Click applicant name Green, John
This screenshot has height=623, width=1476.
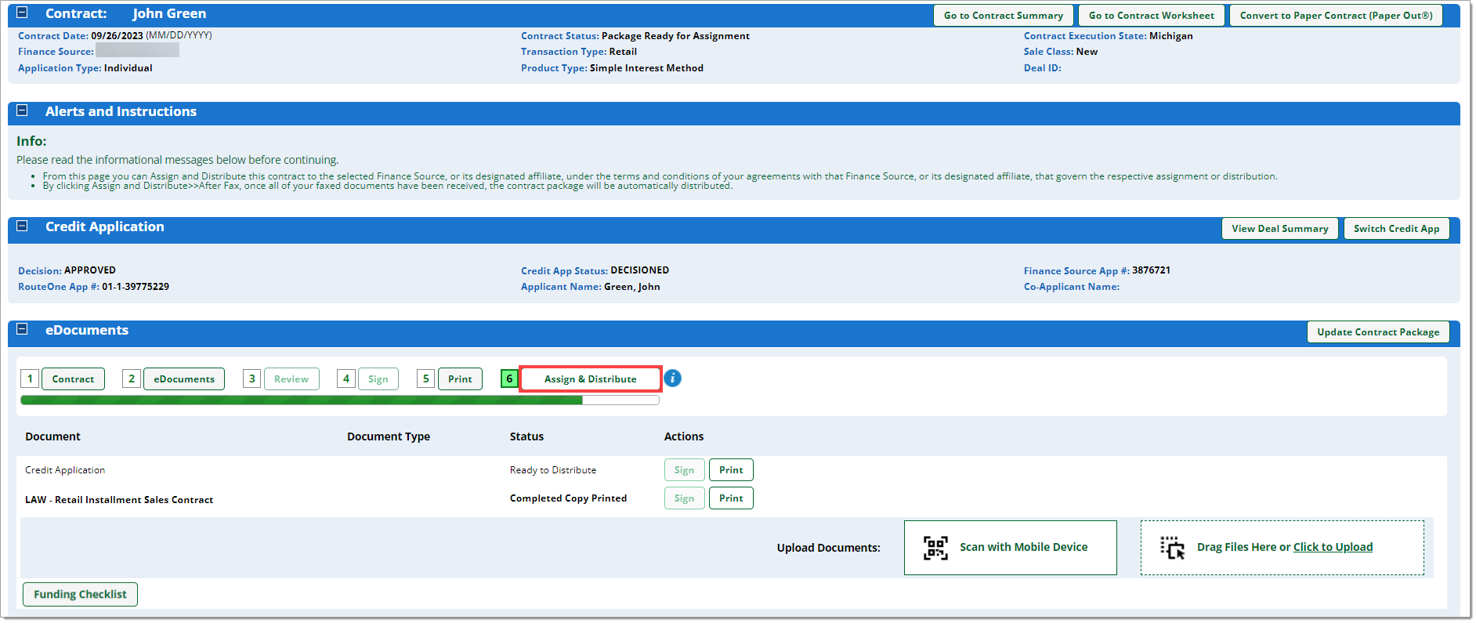(x=631, y=287)
